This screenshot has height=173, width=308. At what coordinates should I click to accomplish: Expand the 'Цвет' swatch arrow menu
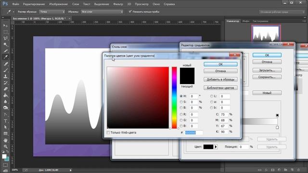coord(216,147)
